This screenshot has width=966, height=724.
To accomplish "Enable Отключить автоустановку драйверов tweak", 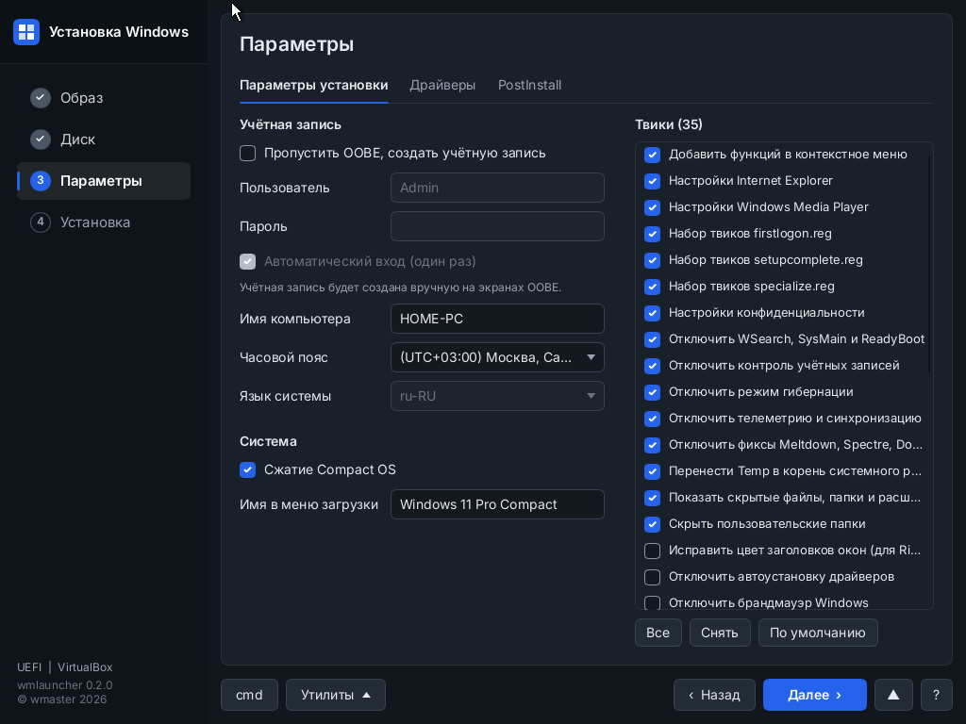I will tap(652, 577).
